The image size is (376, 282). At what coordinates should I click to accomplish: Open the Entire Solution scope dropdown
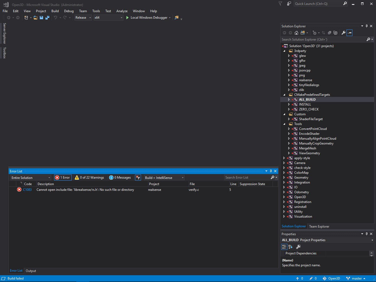[31, 178]
